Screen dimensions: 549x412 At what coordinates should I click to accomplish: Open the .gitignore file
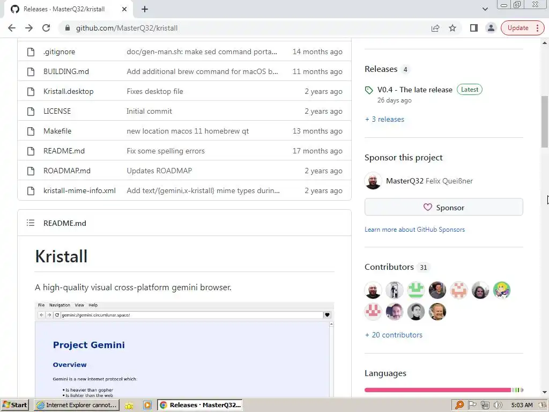[x=59, y=52]
